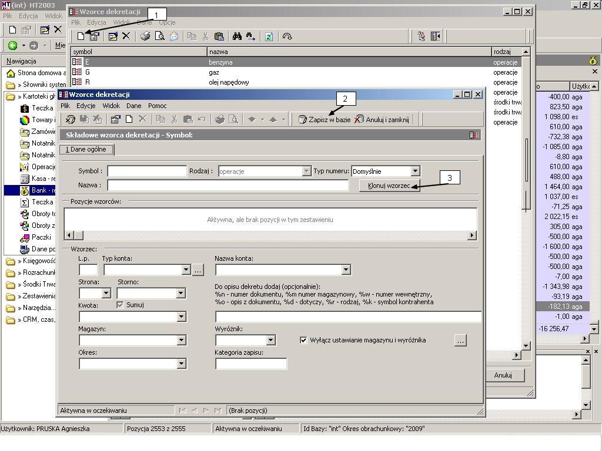Open the Okres dropdown
Image resolution: width=602 pixels, height=451 pixels.
click(182, 364)
